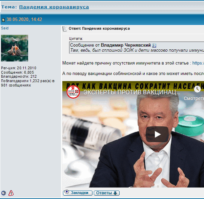Click the post timestamp 30.05.2020, 14:42
Viewport: 204px width, 199px height.
click(24, 20)
